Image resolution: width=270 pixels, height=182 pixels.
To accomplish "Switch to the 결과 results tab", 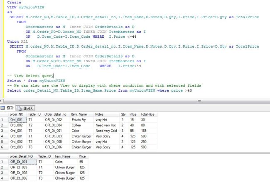I will pyautogui.click(x=8, y=108).
